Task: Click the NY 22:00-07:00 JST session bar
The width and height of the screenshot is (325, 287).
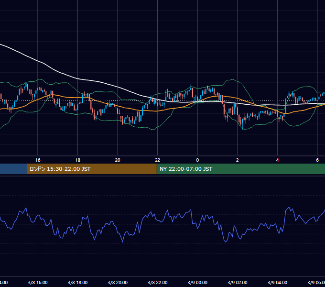Action: (240, 169)
